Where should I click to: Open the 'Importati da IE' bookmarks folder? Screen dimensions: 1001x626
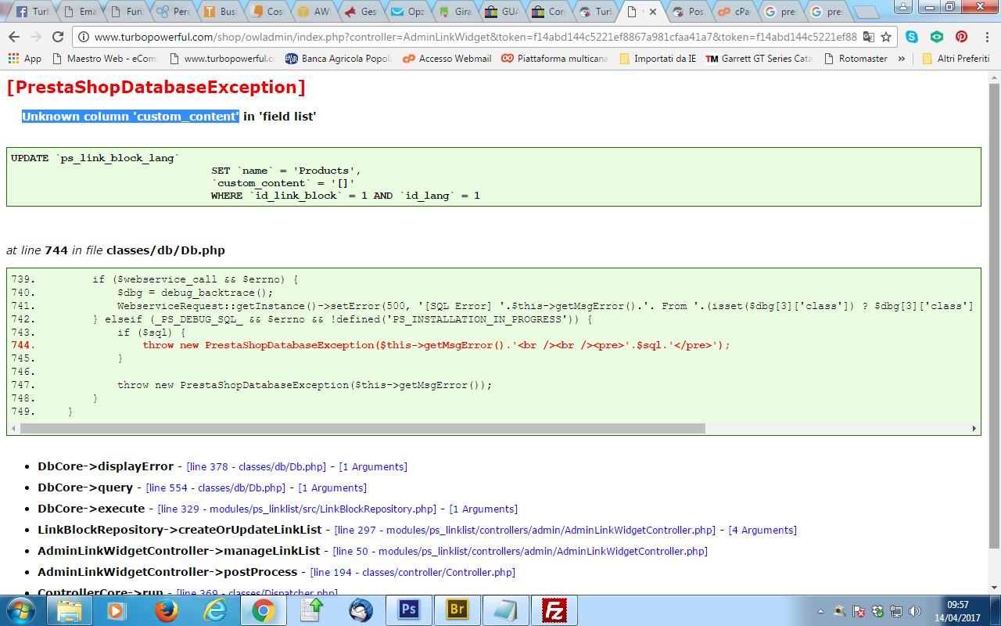(658, 59)
